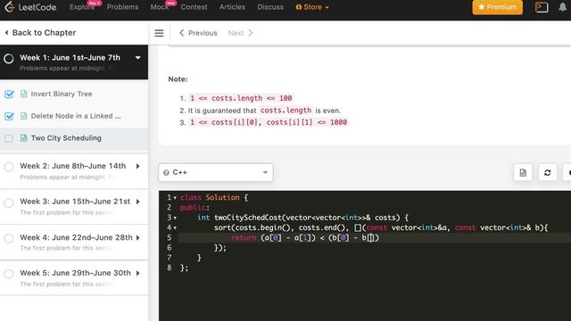The height and width of the screenshot is (321, 571).
Task: Open the Articles page
Action: pyautogui.click(x=232, y=7)
